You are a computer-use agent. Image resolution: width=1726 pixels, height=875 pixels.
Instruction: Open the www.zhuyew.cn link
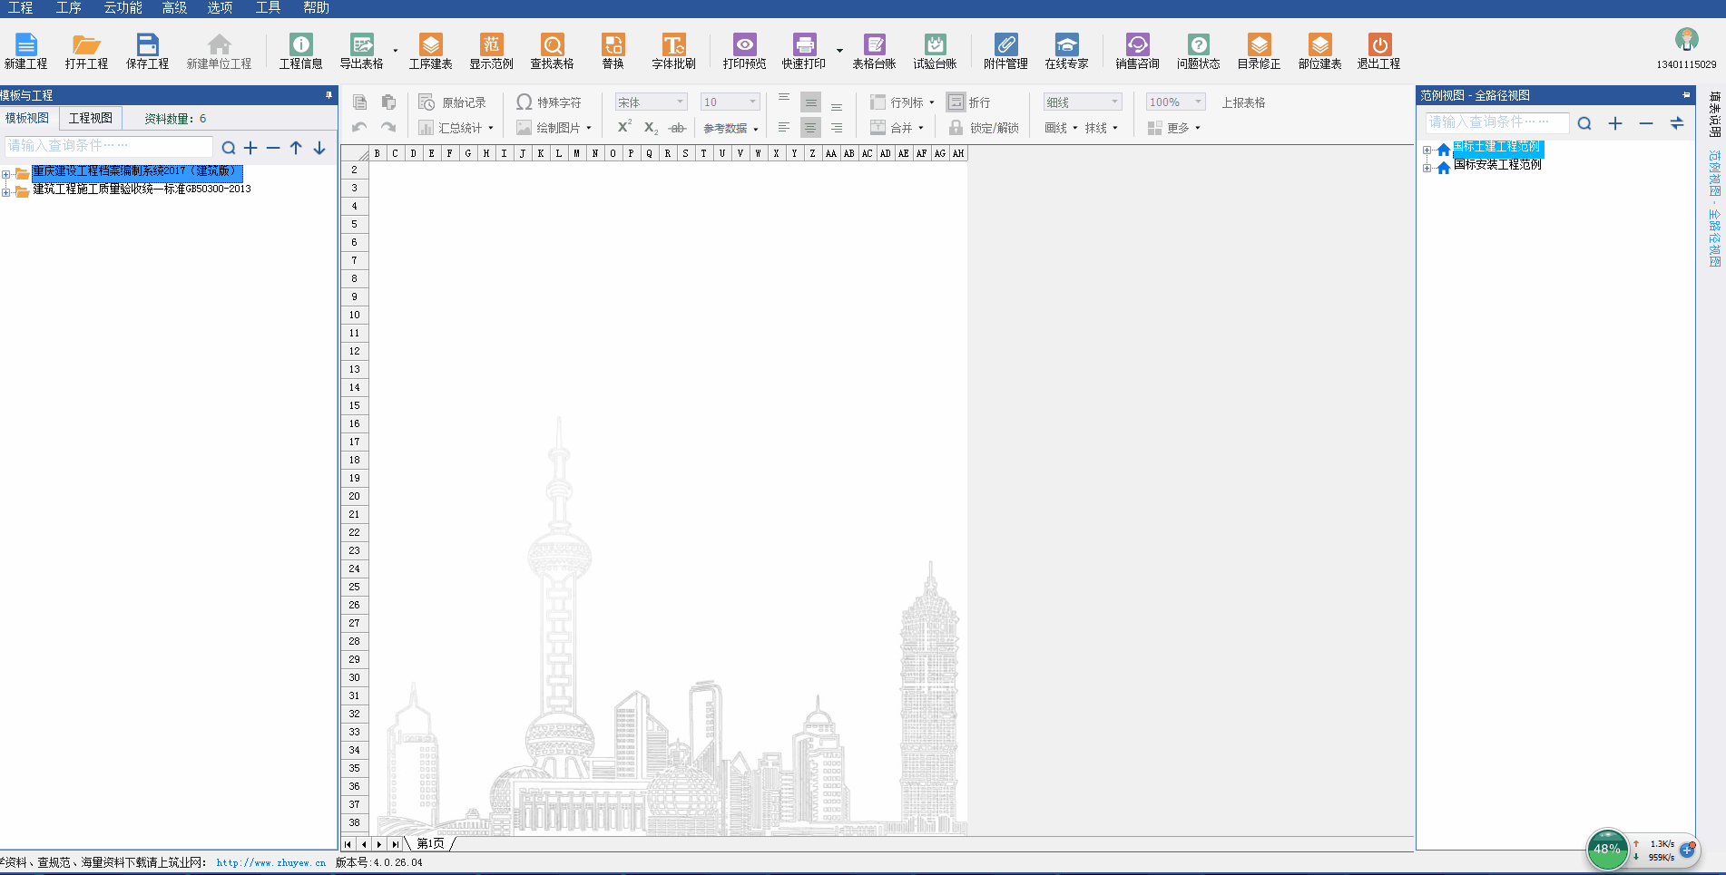tap(270, 863)
